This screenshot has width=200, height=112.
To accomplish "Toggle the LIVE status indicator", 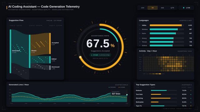I will click(x=186, y=8).
